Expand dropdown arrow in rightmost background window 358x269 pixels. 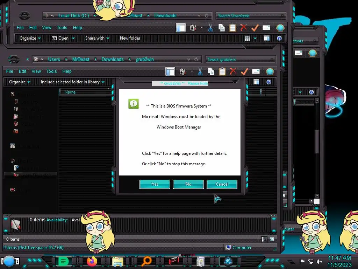[x=300, y=92]
